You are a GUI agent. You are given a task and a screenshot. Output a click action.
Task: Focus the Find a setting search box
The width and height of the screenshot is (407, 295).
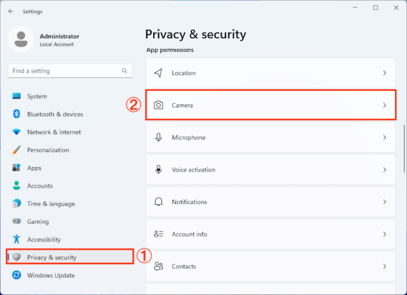pyautogui.click(x=64, y=71)
